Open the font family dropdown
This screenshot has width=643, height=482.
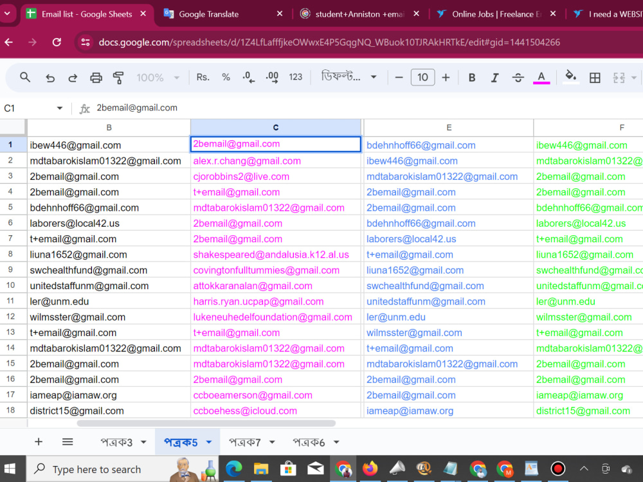pyautogui.click(x=349, y=77)
